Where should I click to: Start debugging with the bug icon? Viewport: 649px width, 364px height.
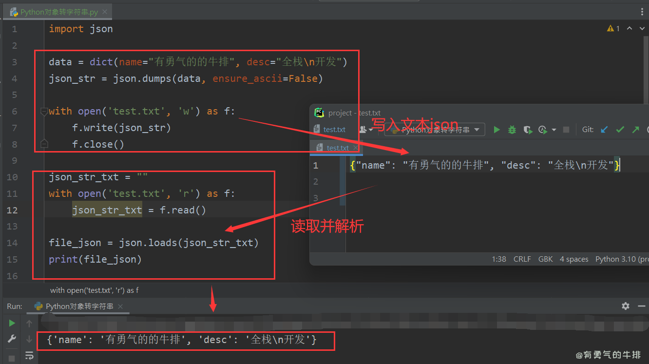512,130
